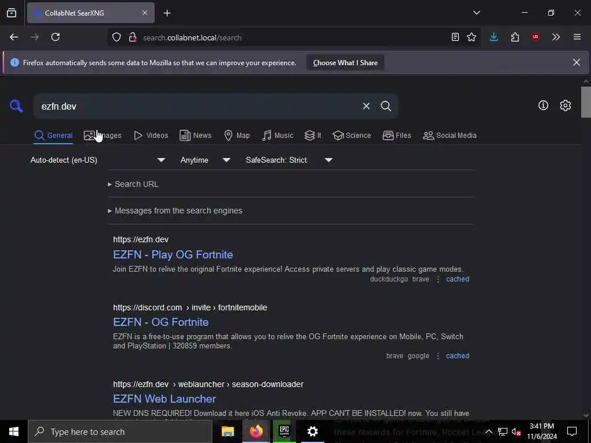The image size is (591, 443).
Task: Reload the current page
Action: (x=55, y=37)
